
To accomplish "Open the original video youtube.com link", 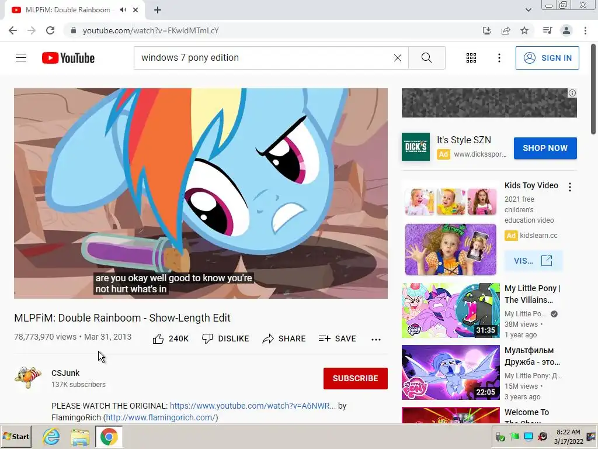I will pyautogui.click(x=253, y=406).
